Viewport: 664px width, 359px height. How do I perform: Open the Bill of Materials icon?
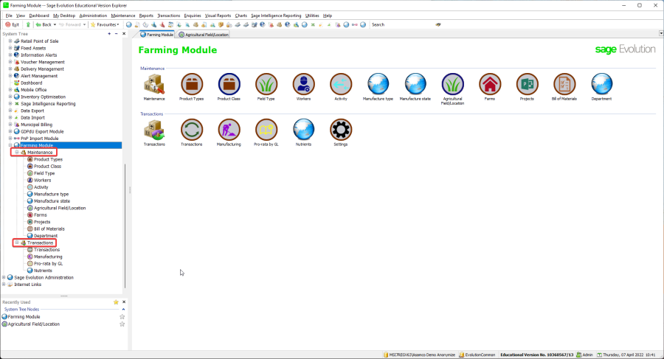[x=564, y=84]
